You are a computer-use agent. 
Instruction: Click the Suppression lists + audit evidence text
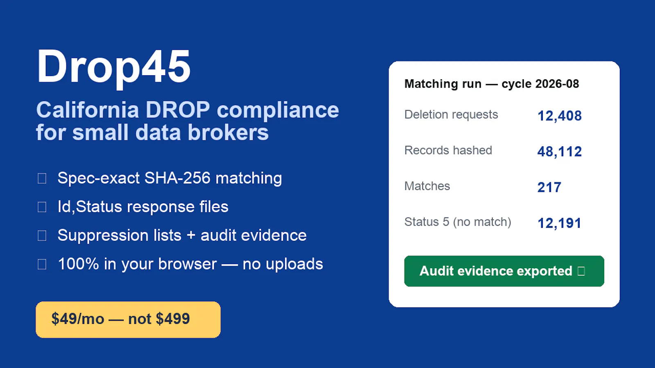(x=182, y=236)
